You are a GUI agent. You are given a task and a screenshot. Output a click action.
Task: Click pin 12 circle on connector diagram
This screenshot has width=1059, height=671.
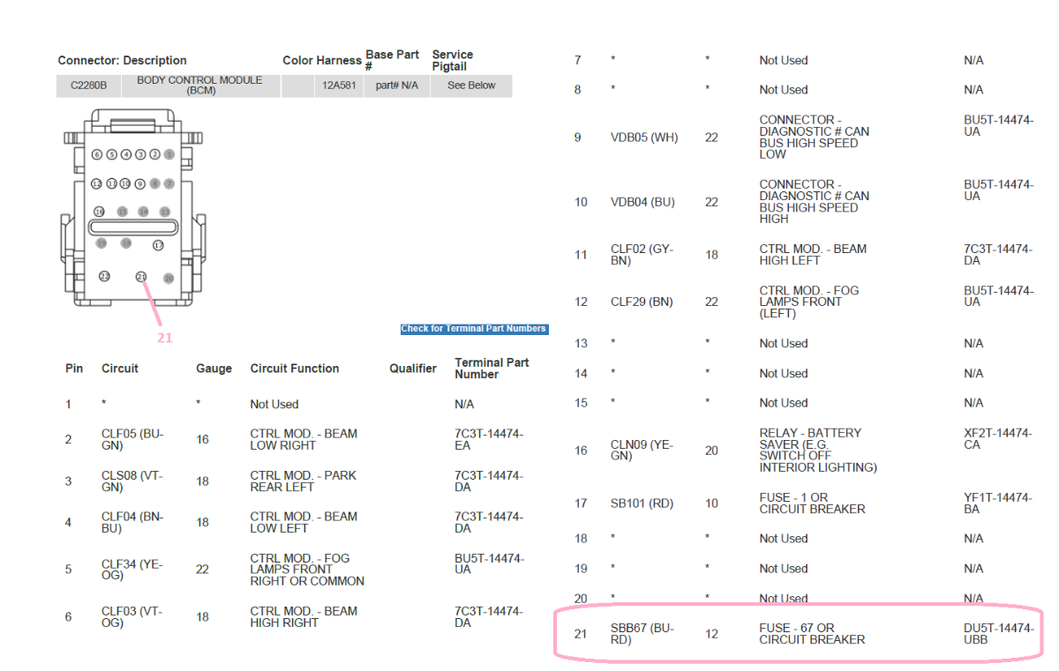pyautogui.click(x=97, y=183)
